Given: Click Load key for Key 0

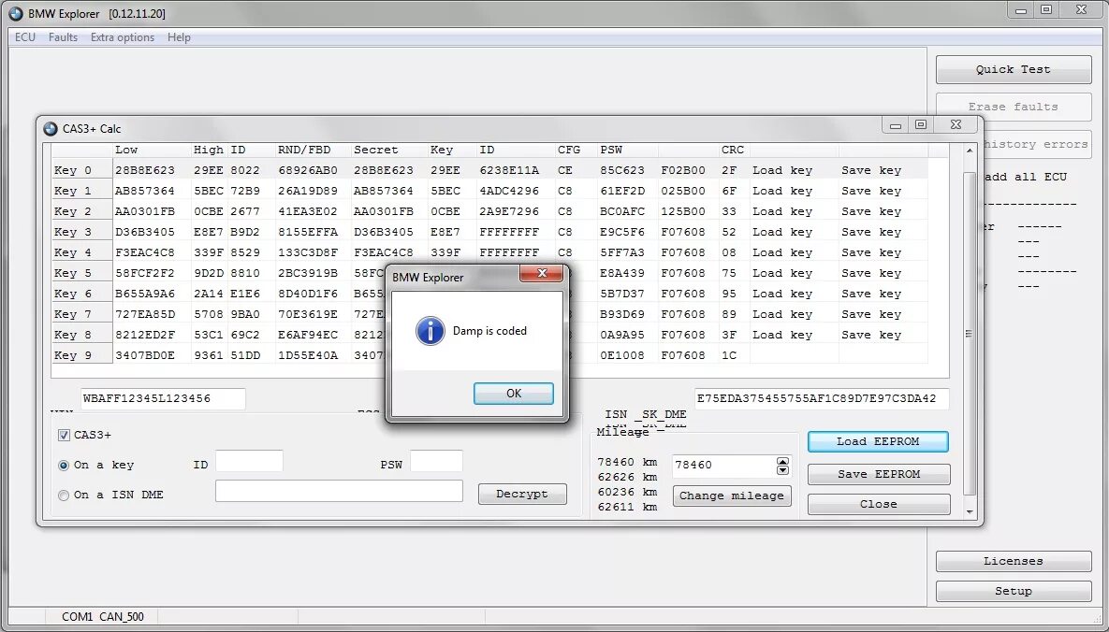Looking at the screenshot, I should (782, 170).
